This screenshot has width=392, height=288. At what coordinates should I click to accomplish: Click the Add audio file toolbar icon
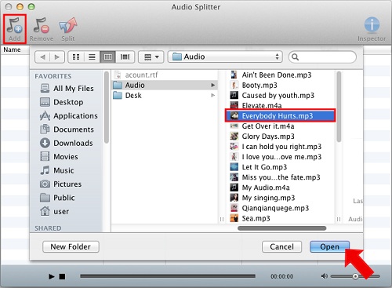(x=15, y=29)
